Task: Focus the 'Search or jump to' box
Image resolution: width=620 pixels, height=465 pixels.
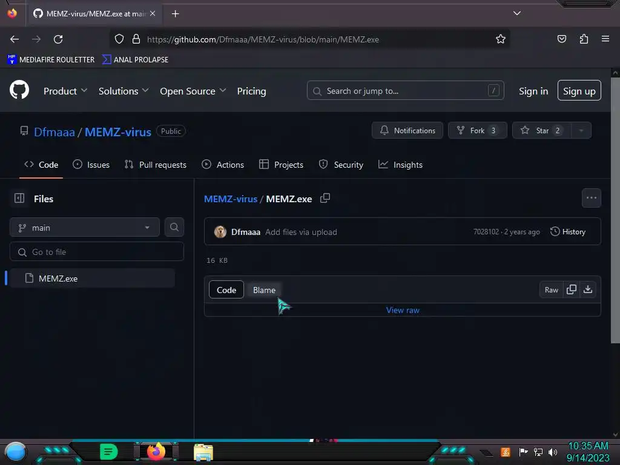Action: pyautogui.click(x=405, y=91)
